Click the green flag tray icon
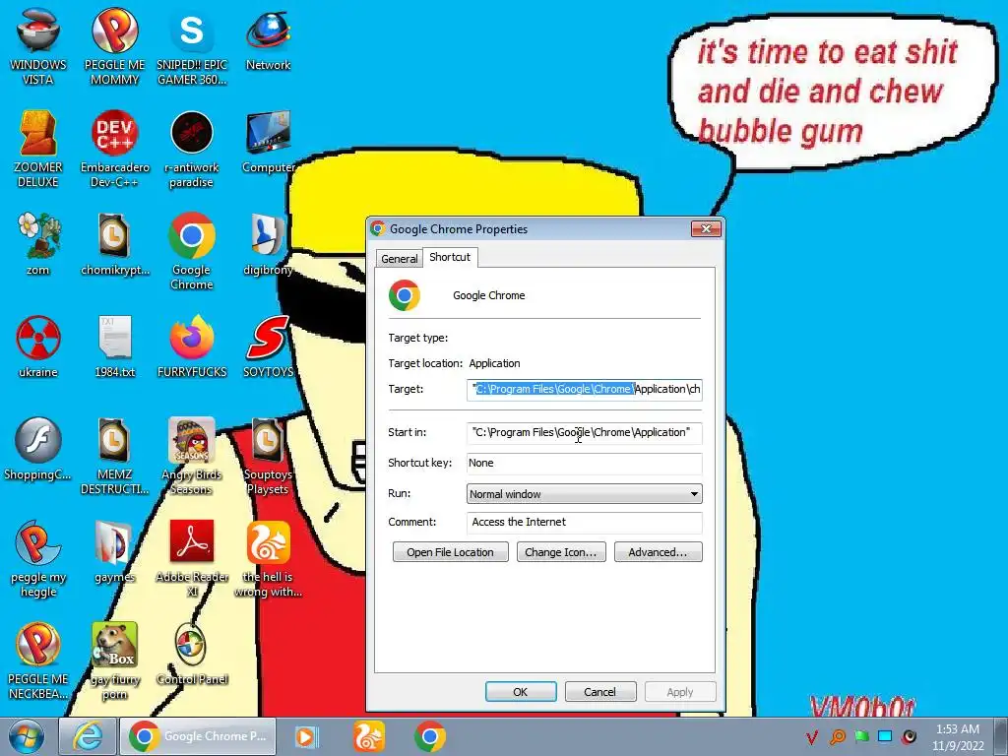Screen dimensions: 1008x756 861,736
